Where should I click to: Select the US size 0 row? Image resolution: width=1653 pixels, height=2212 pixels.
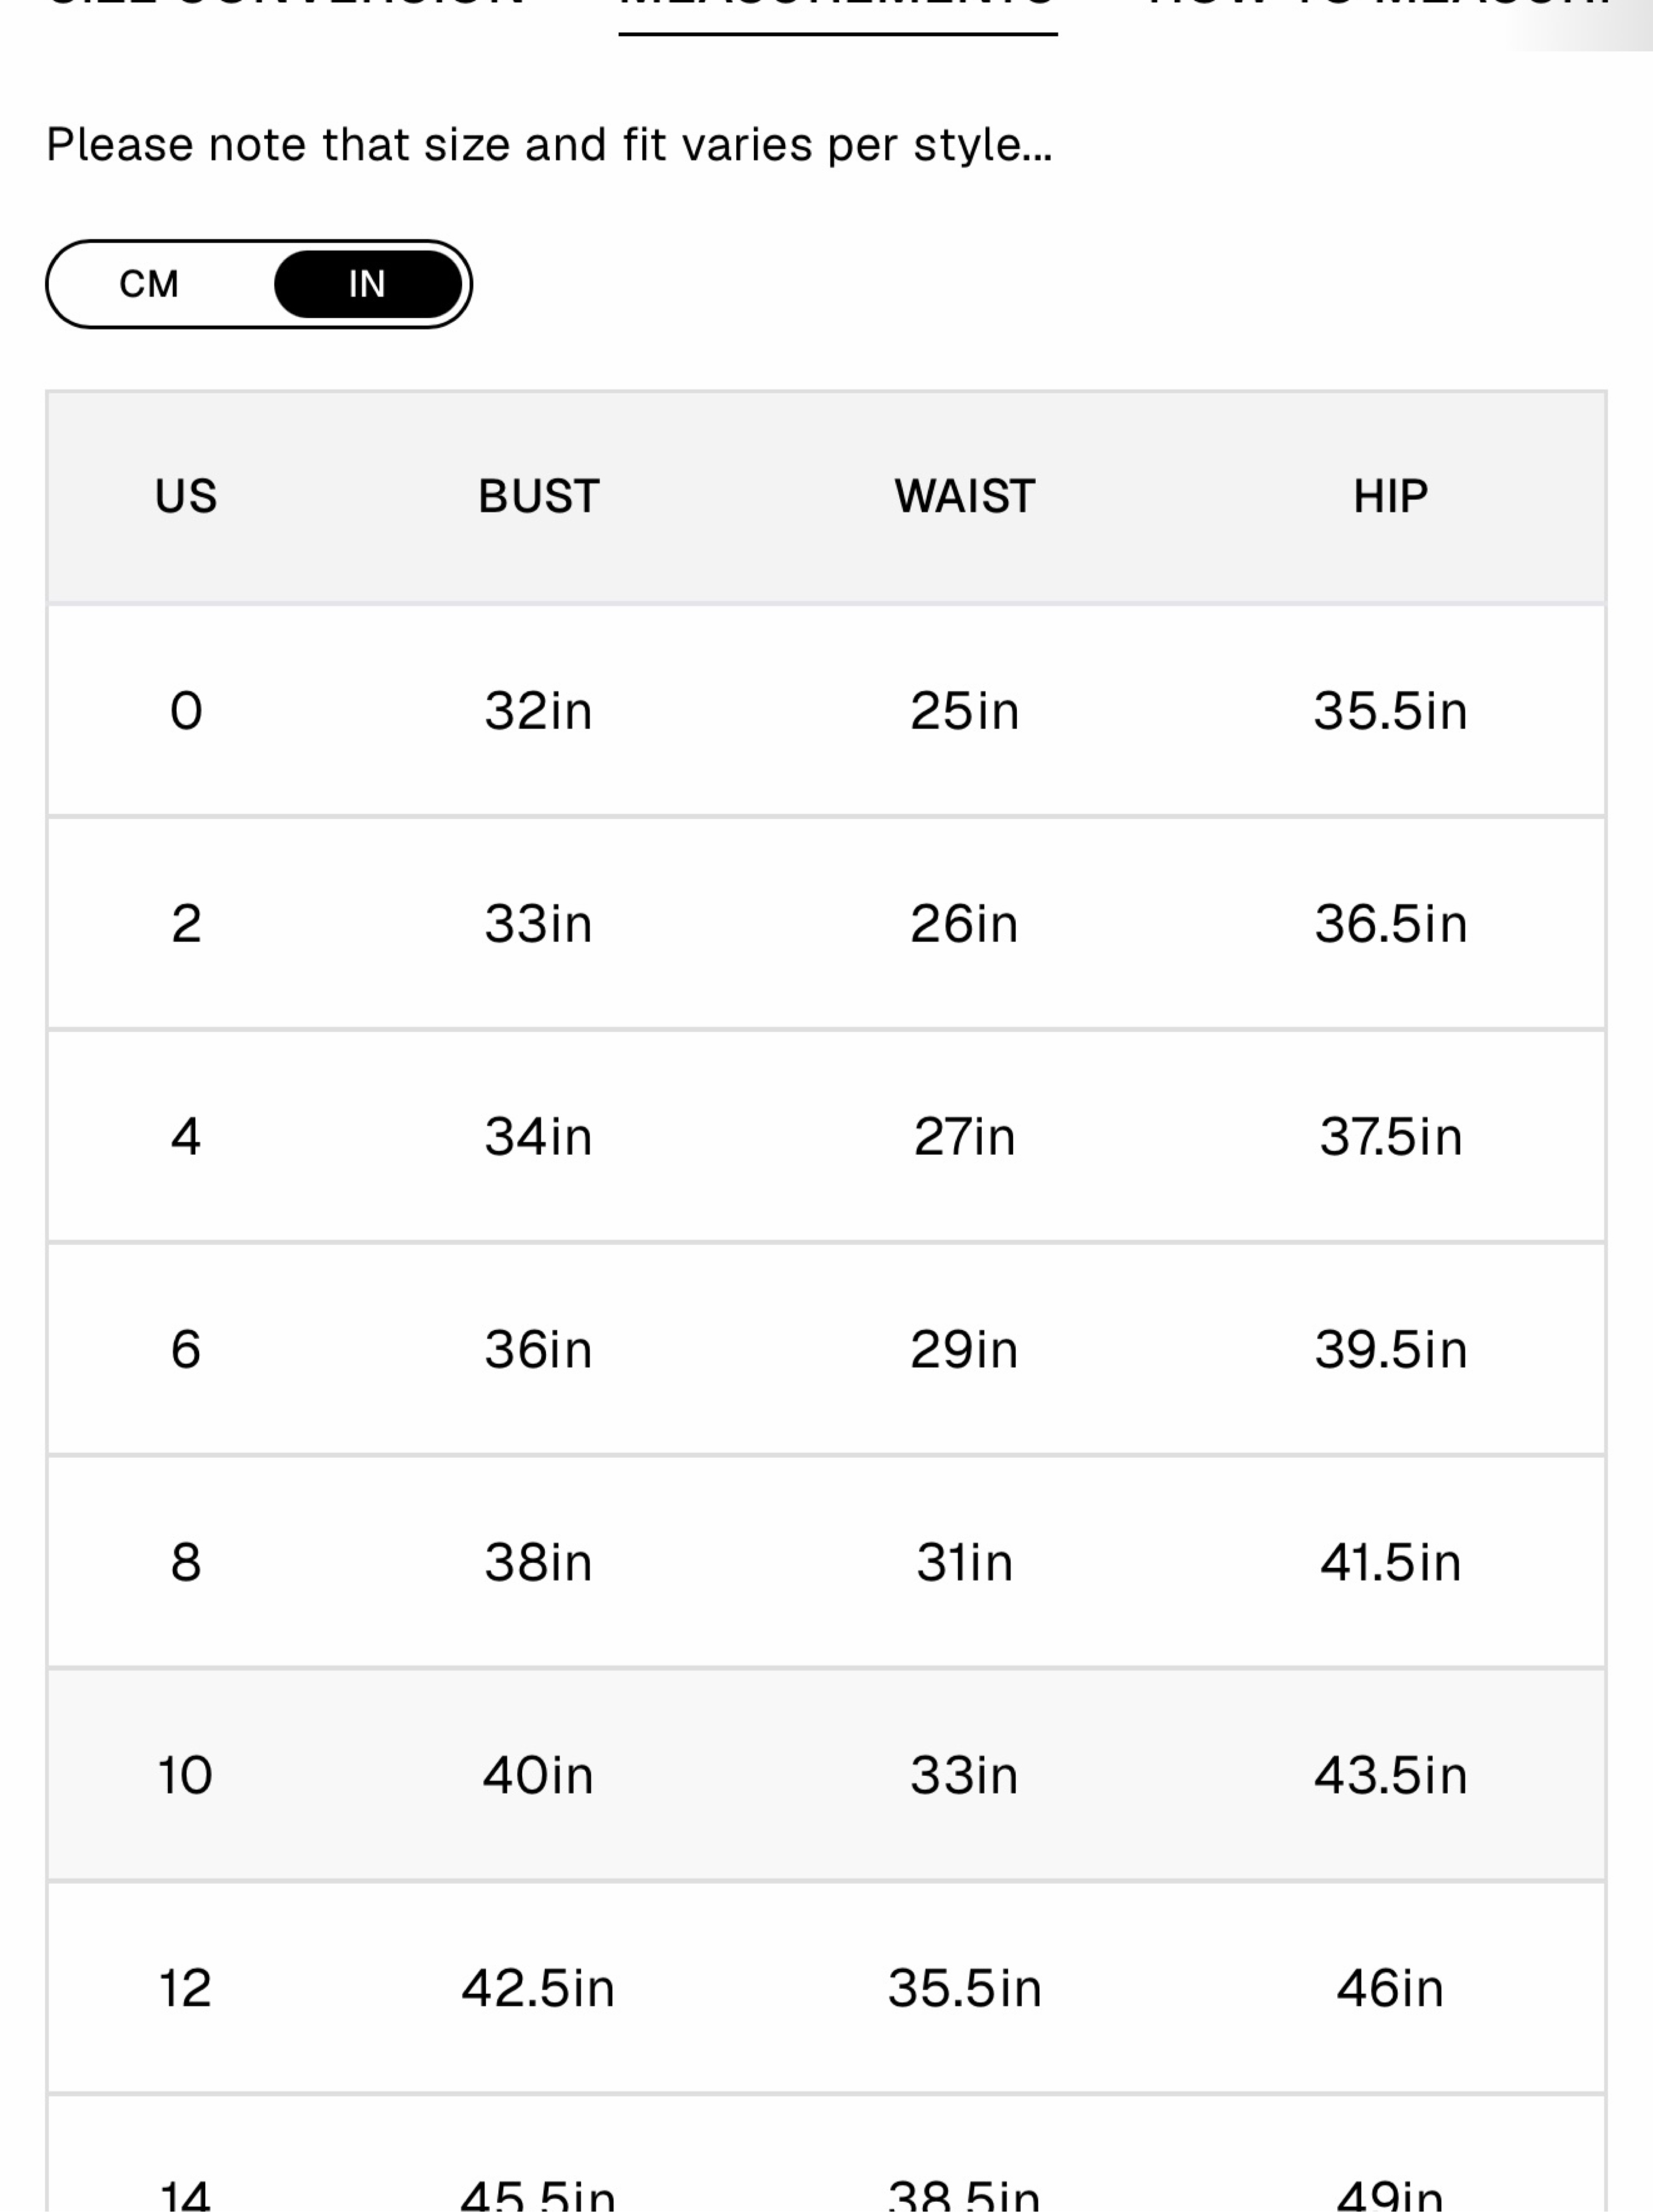(826, 711)
